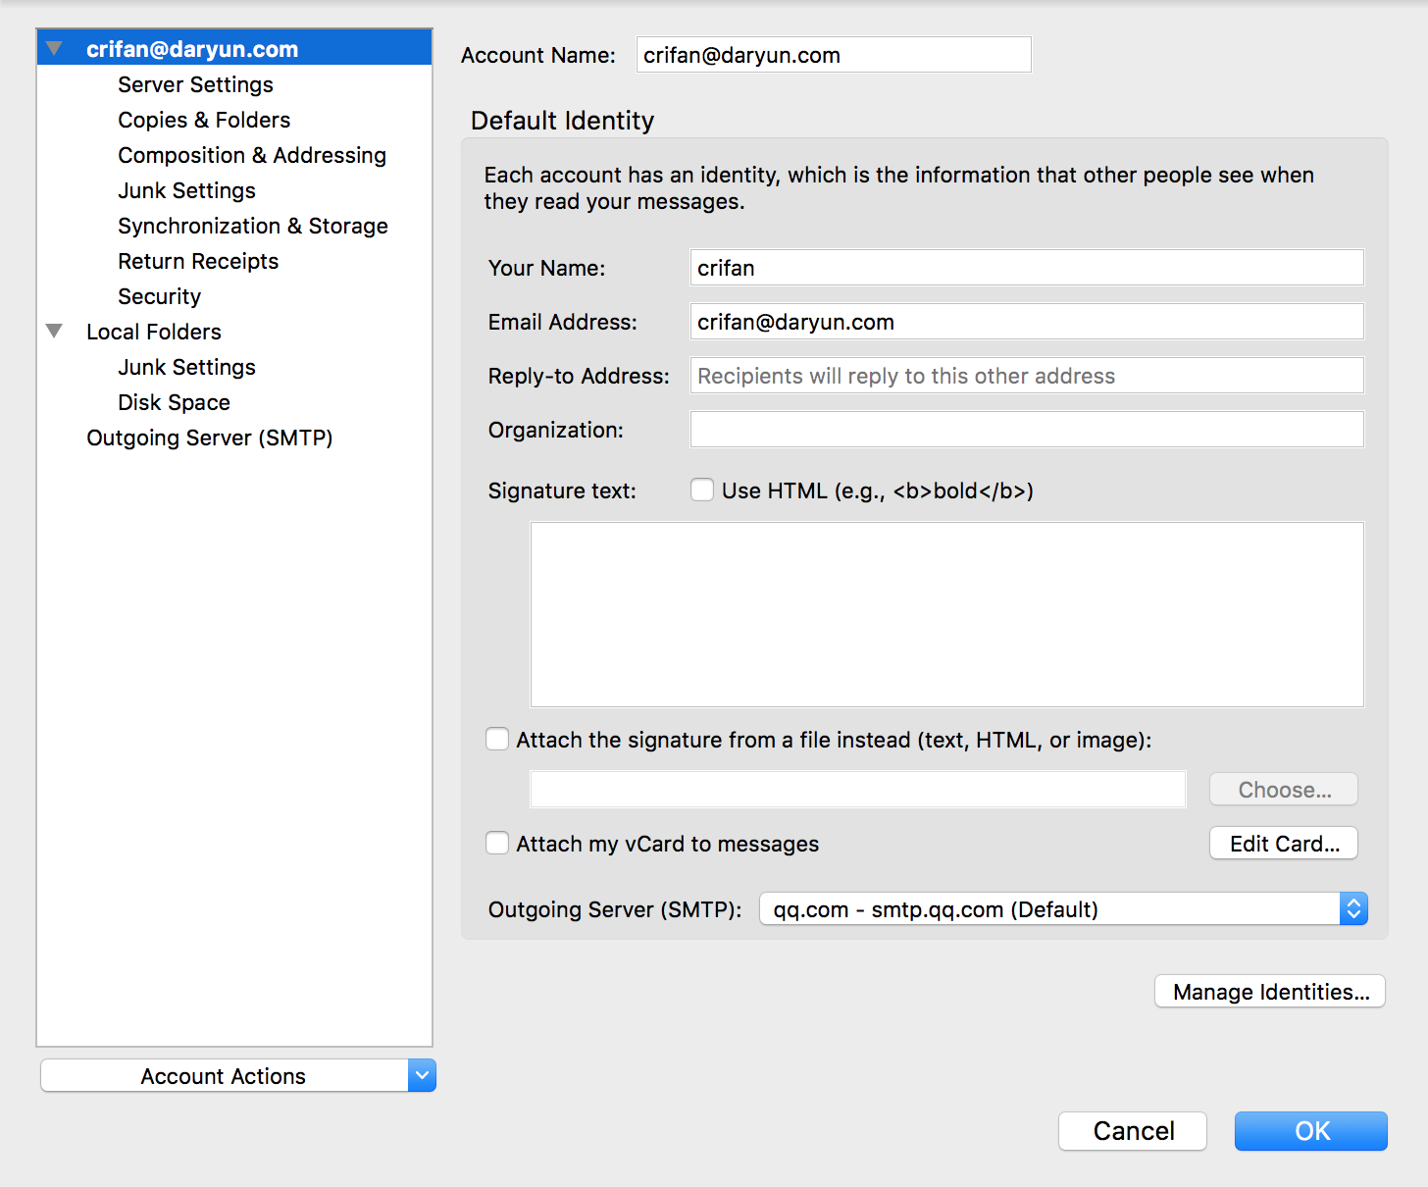This screenshot has height=1187, width=1428.
Task: Open the Outgoing Server (SMTP) selector
Action: tap(1063, 909)
